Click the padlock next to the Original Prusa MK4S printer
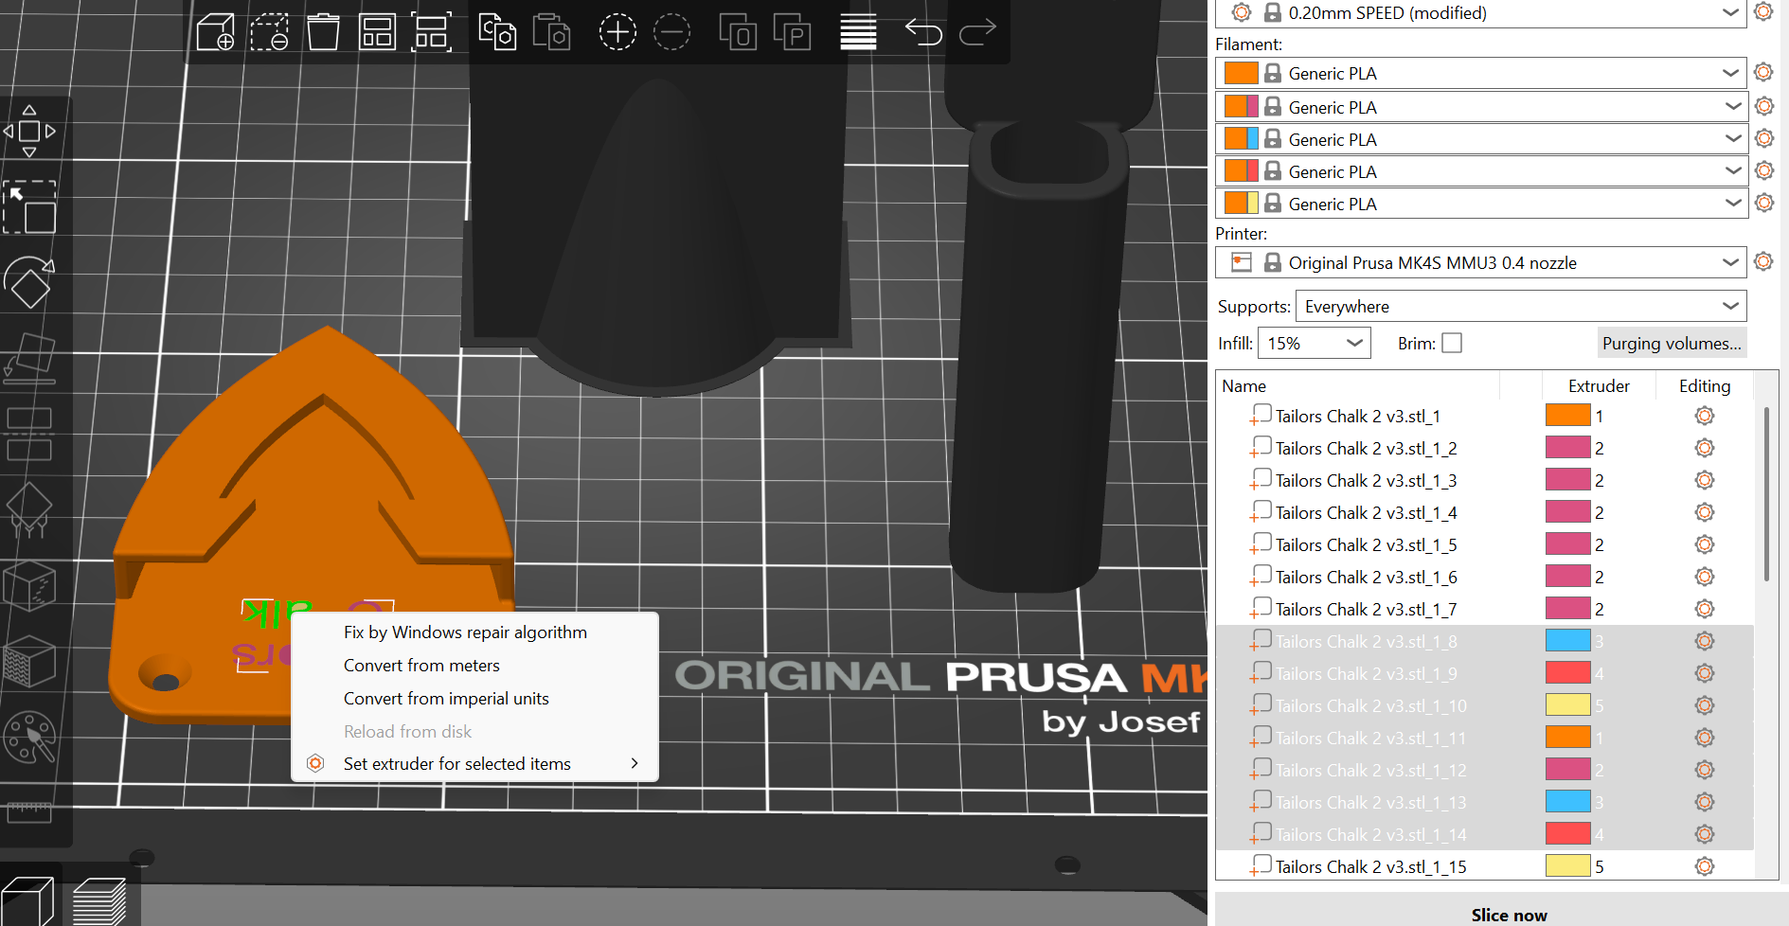Viewport: 1789px width, 926px height. (x=1273, y=262)
